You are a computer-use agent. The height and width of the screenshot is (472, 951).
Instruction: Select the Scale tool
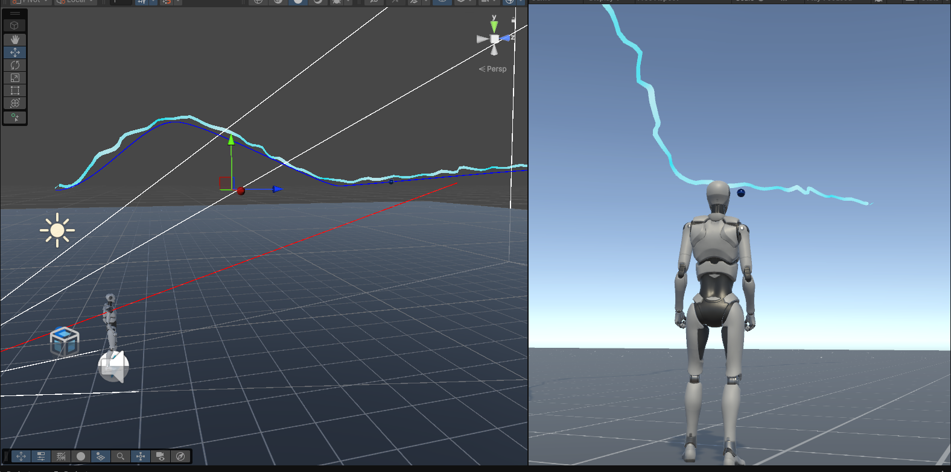coord(14,78)
